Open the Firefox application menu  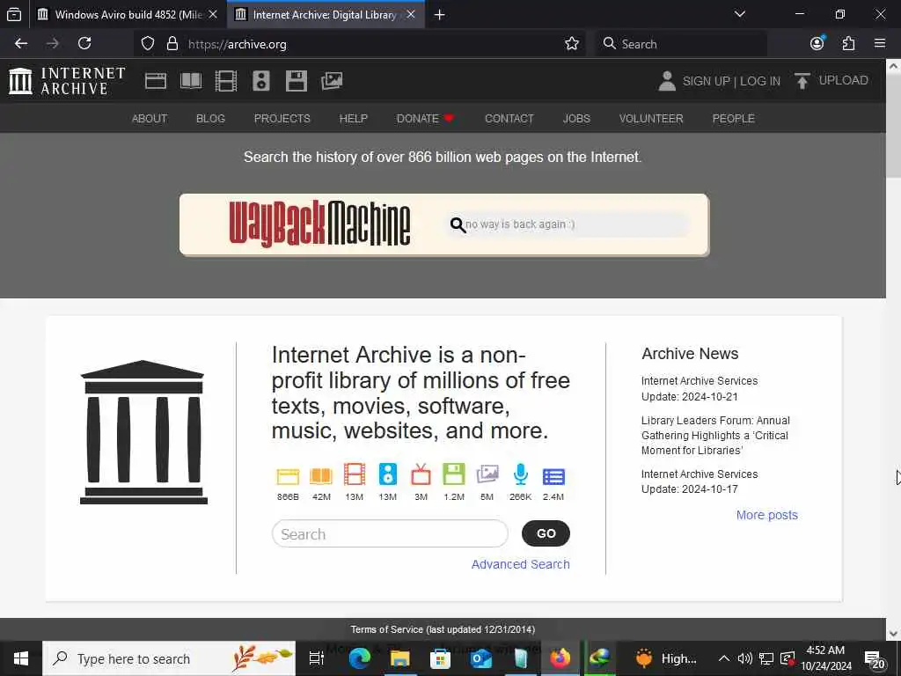[x=880, y=43]
